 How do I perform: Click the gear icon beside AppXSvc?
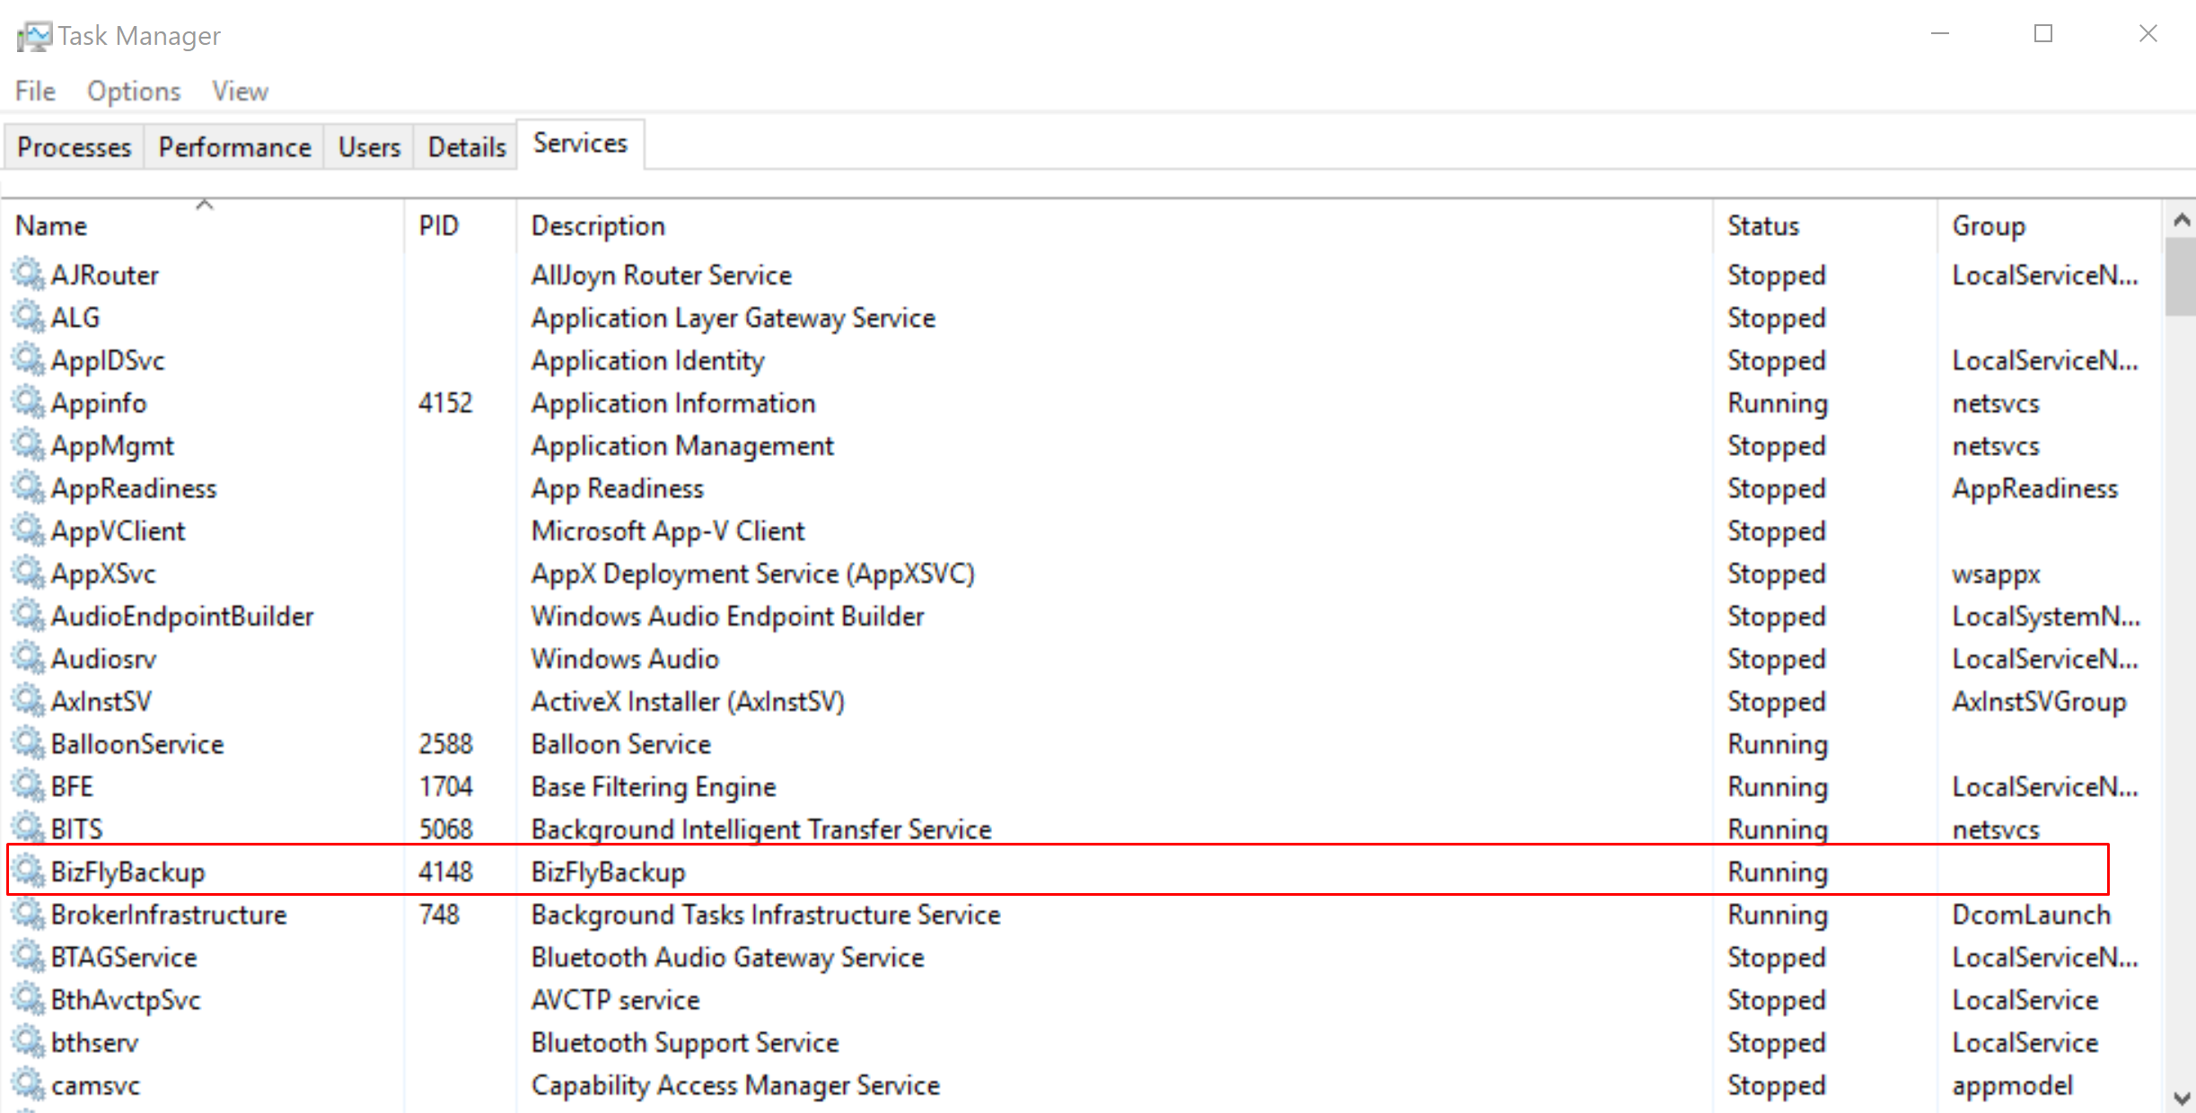tap(28, 573)
